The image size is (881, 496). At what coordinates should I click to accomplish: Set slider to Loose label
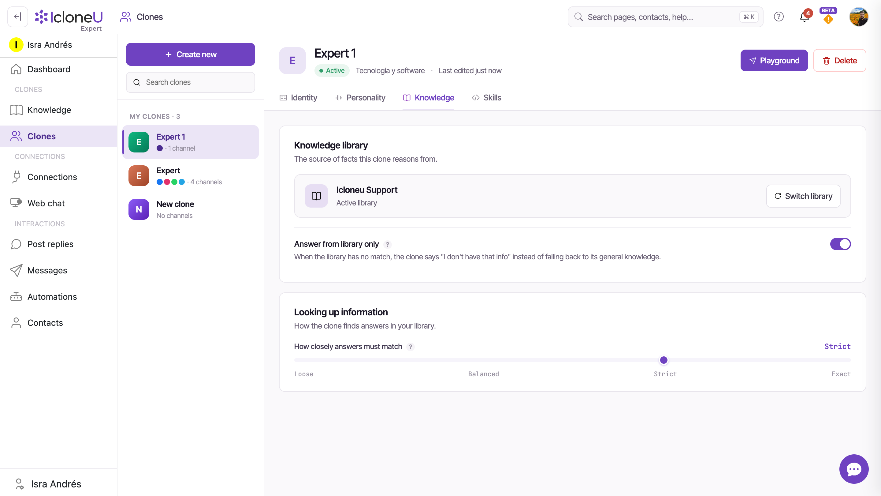[x=304, y=374]
